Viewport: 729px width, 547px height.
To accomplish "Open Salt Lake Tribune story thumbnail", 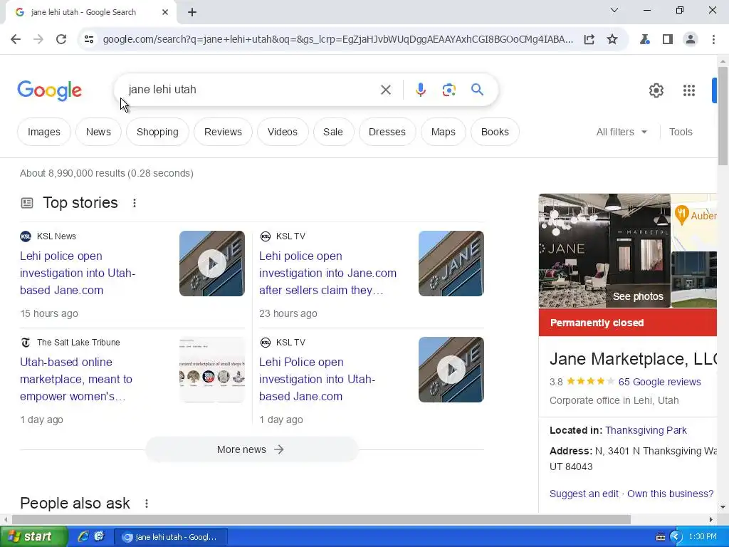I will click(x=212, y=370).
